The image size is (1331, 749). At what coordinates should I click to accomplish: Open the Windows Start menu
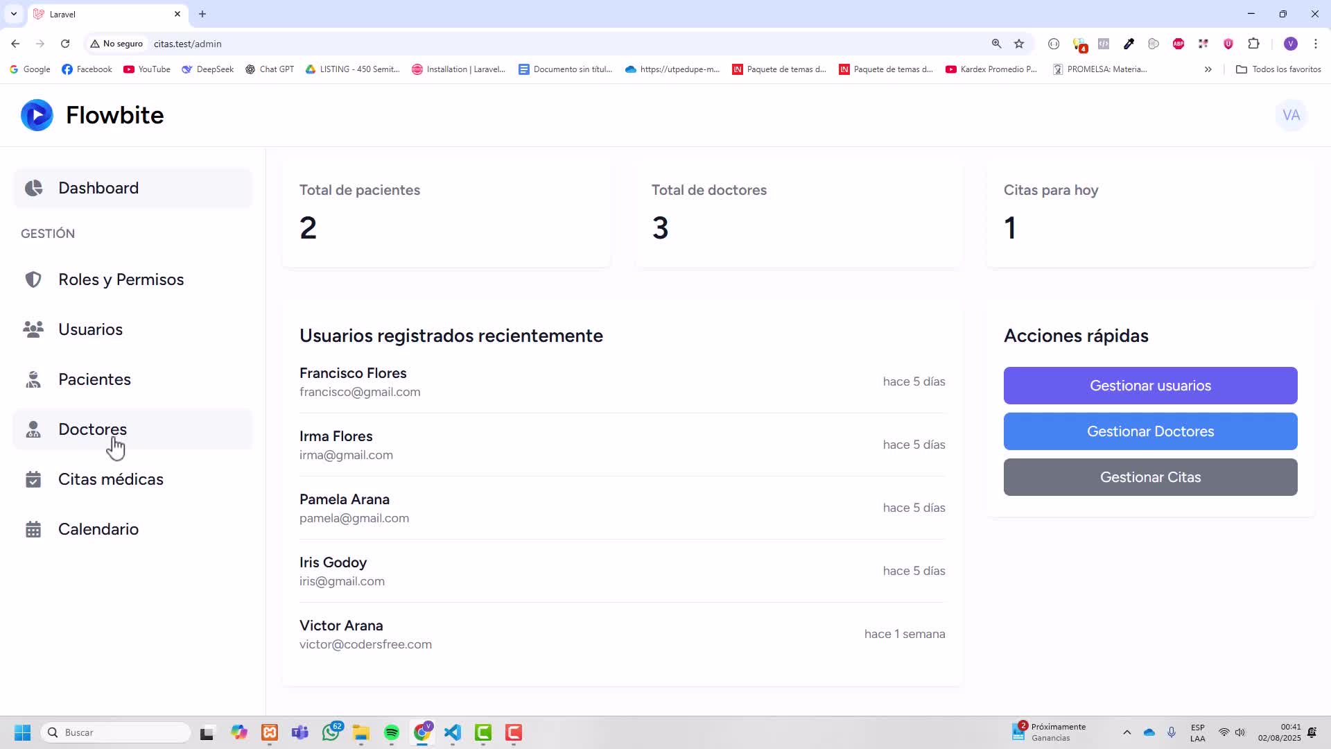(x=22, y=732)
